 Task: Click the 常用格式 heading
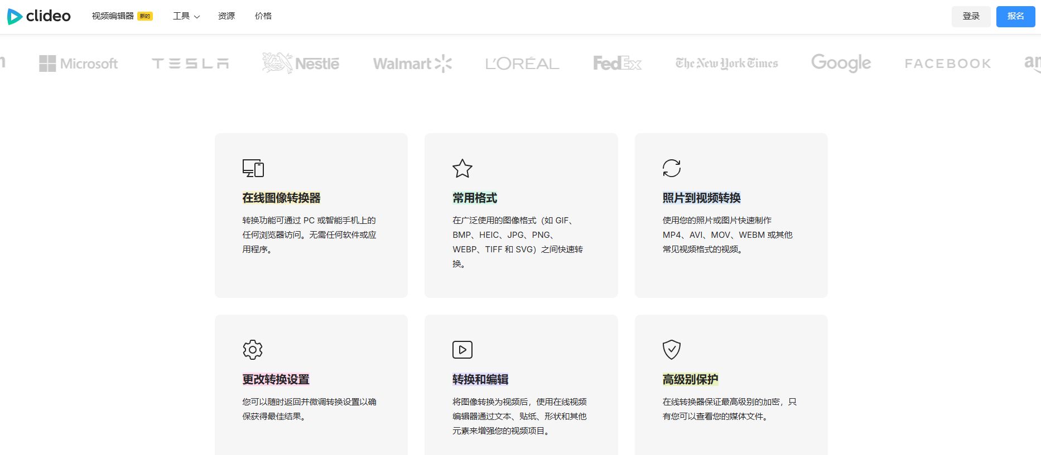click(475, 198)
